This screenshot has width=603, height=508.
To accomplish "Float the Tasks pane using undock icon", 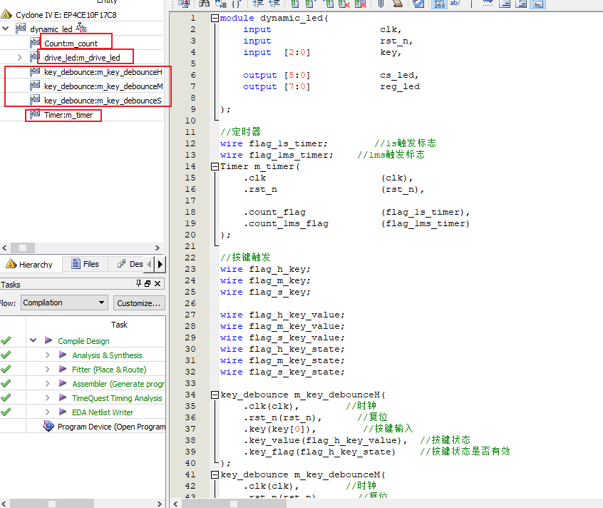I will [x=148, y=284].
